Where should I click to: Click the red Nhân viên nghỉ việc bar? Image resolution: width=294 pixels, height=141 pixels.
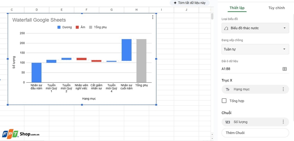82,59
